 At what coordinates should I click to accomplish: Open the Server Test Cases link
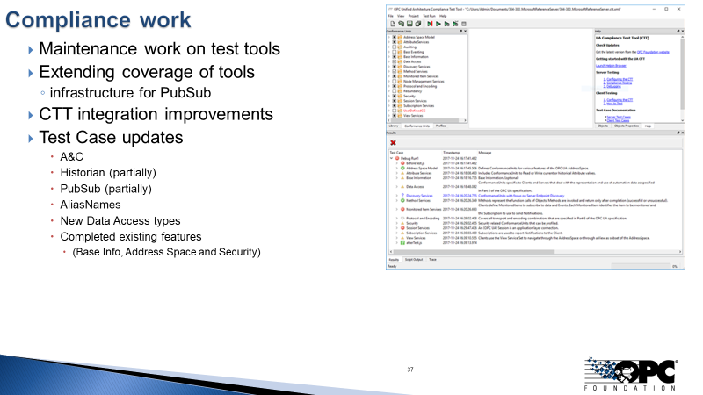[x=619, y=118]
